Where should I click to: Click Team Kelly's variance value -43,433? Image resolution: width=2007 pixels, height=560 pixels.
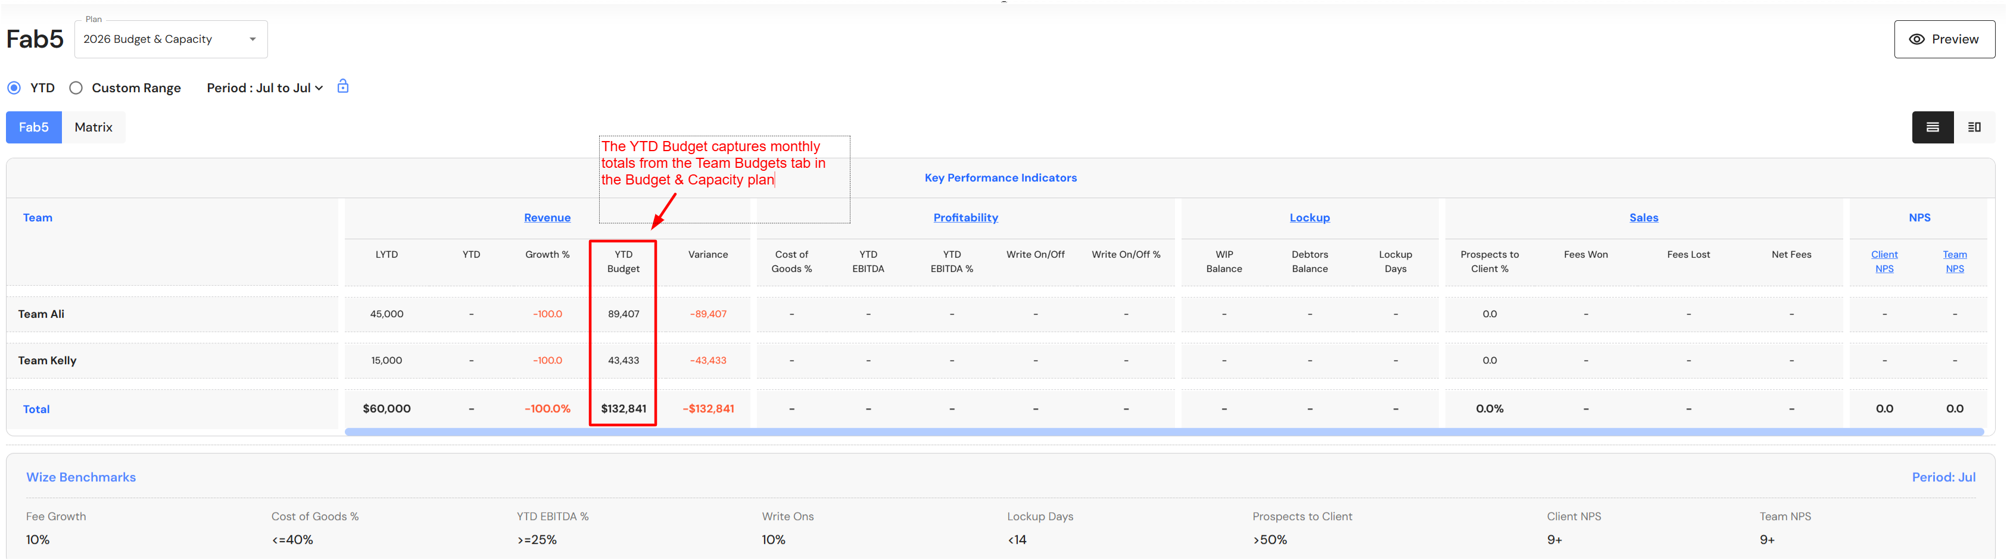(708, 361)
